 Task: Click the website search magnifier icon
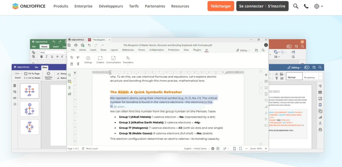(296, 6)
